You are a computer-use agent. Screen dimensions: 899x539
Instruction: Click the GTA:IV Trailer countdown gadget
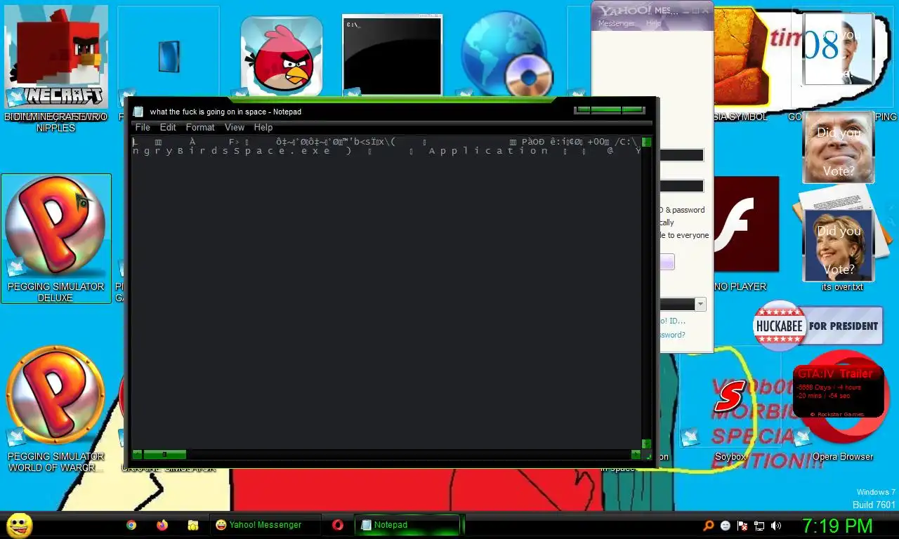pyautogui.click(x=839, y=392)
